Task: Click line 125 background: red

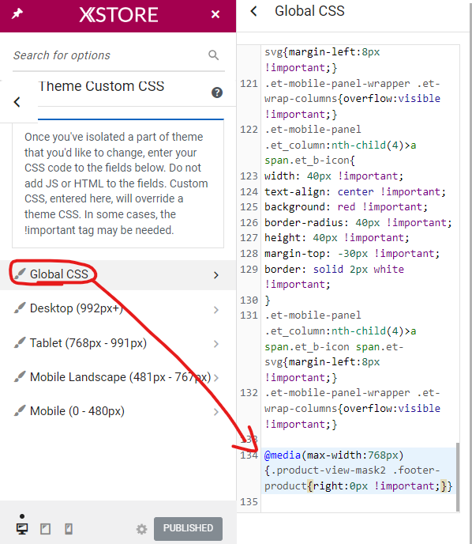Action: tap(346, 207)
